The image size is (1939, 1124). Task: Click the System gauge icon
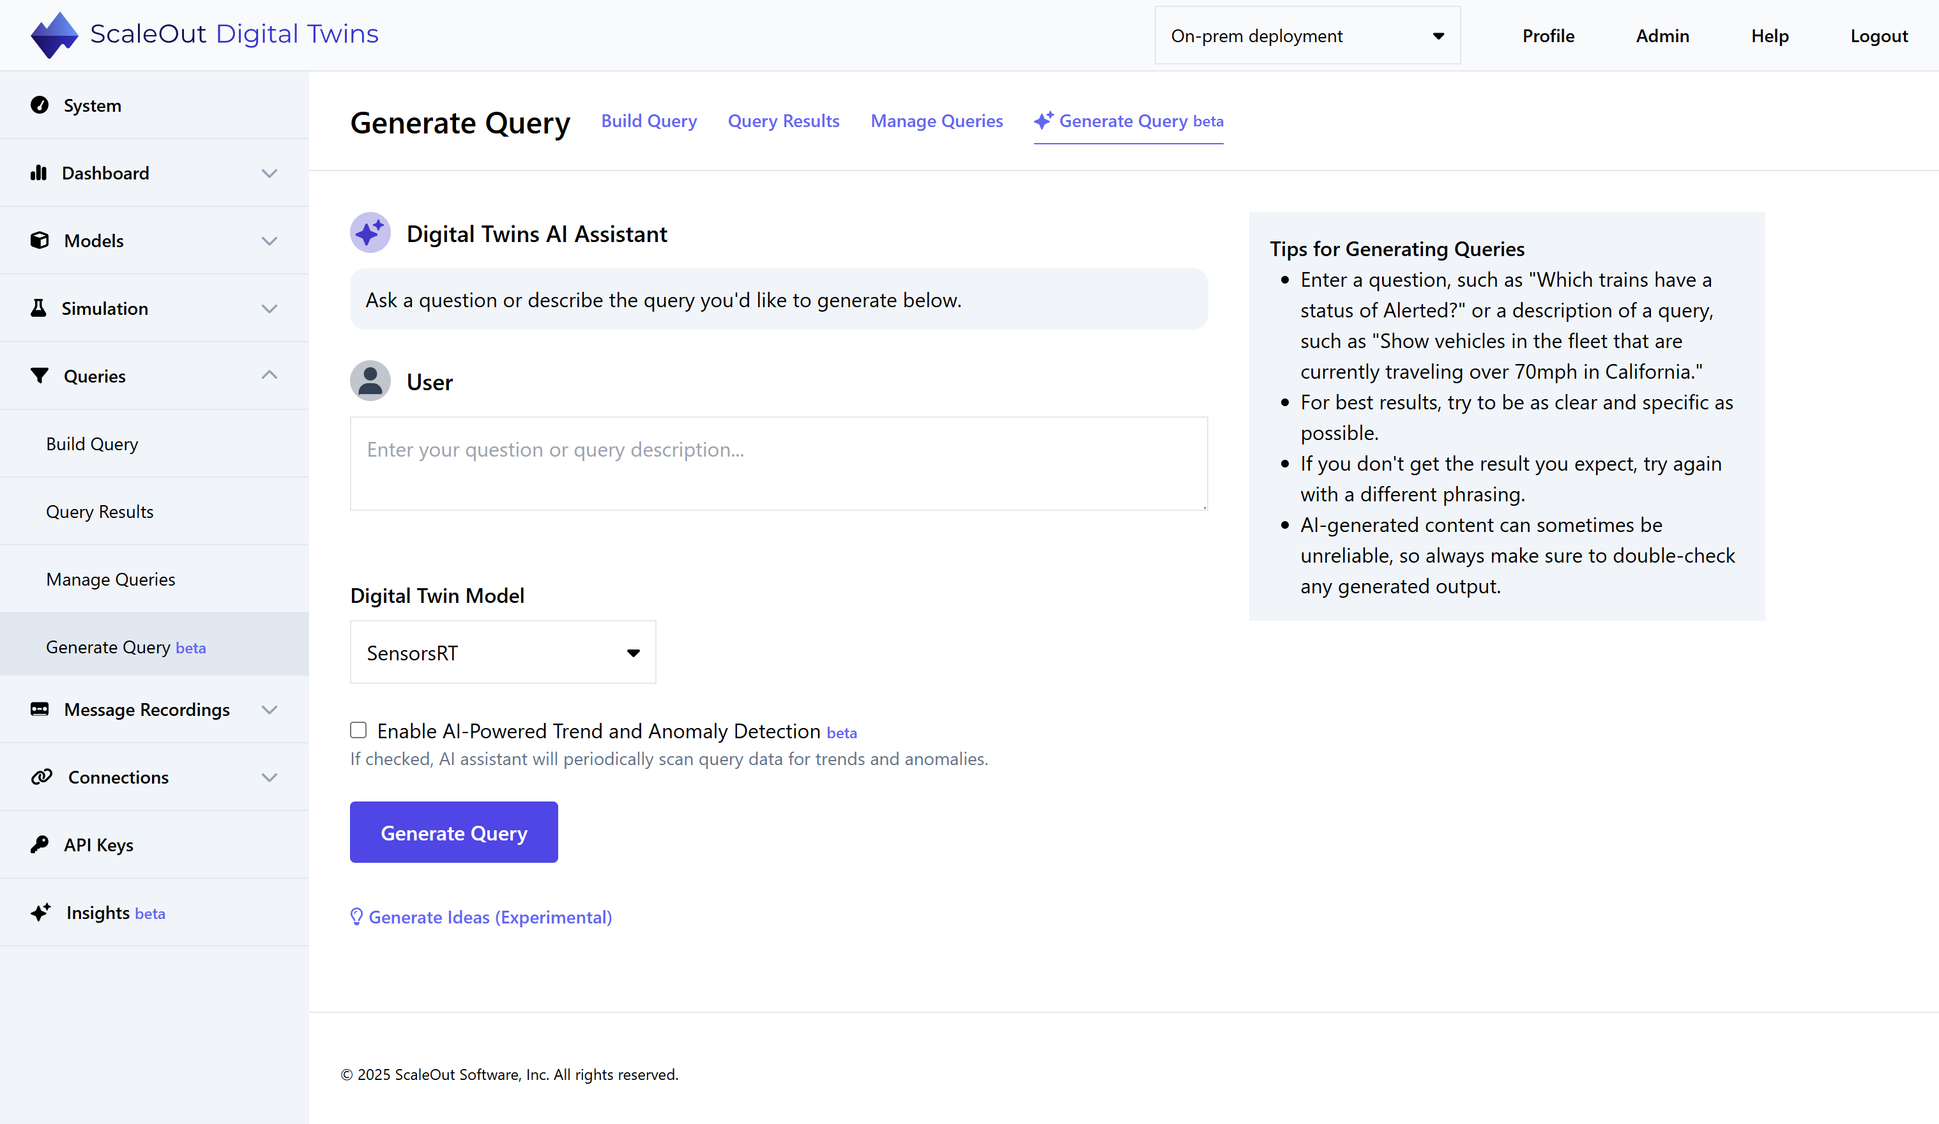(x=39, y=105)
